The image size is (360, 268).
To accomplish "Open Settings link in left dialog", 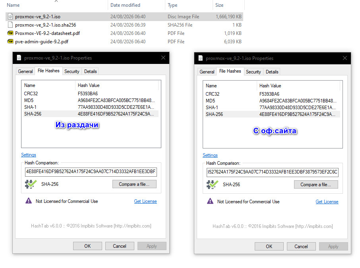I will click(x=29, y=155).
